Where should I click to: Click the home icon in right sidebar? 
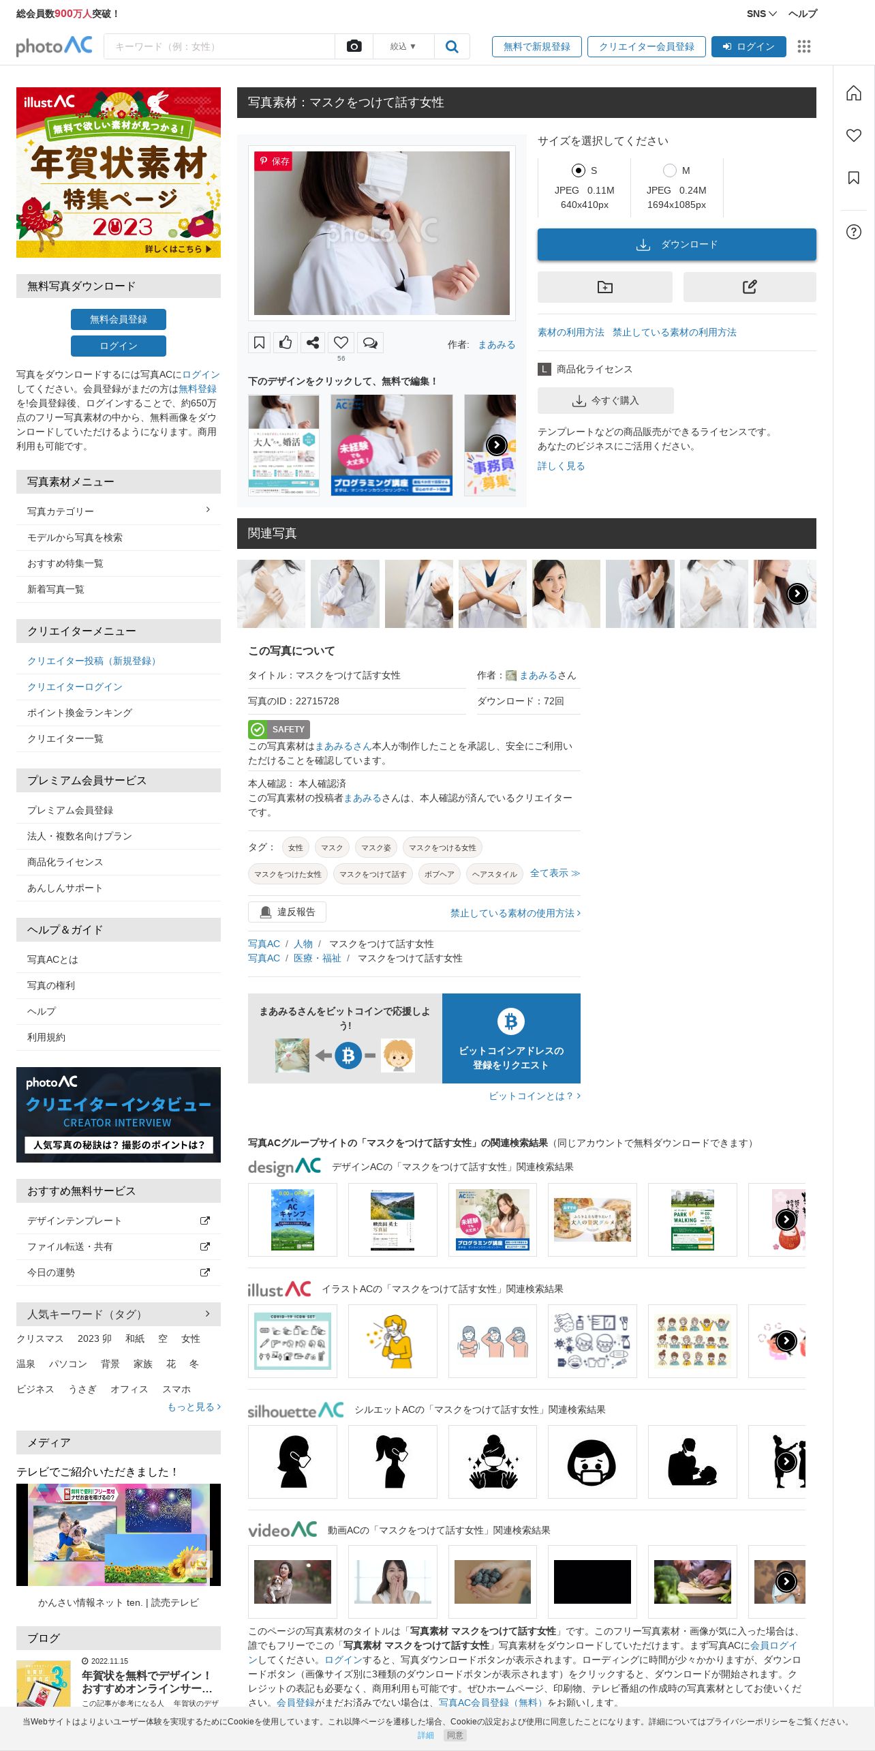(854, 93)
